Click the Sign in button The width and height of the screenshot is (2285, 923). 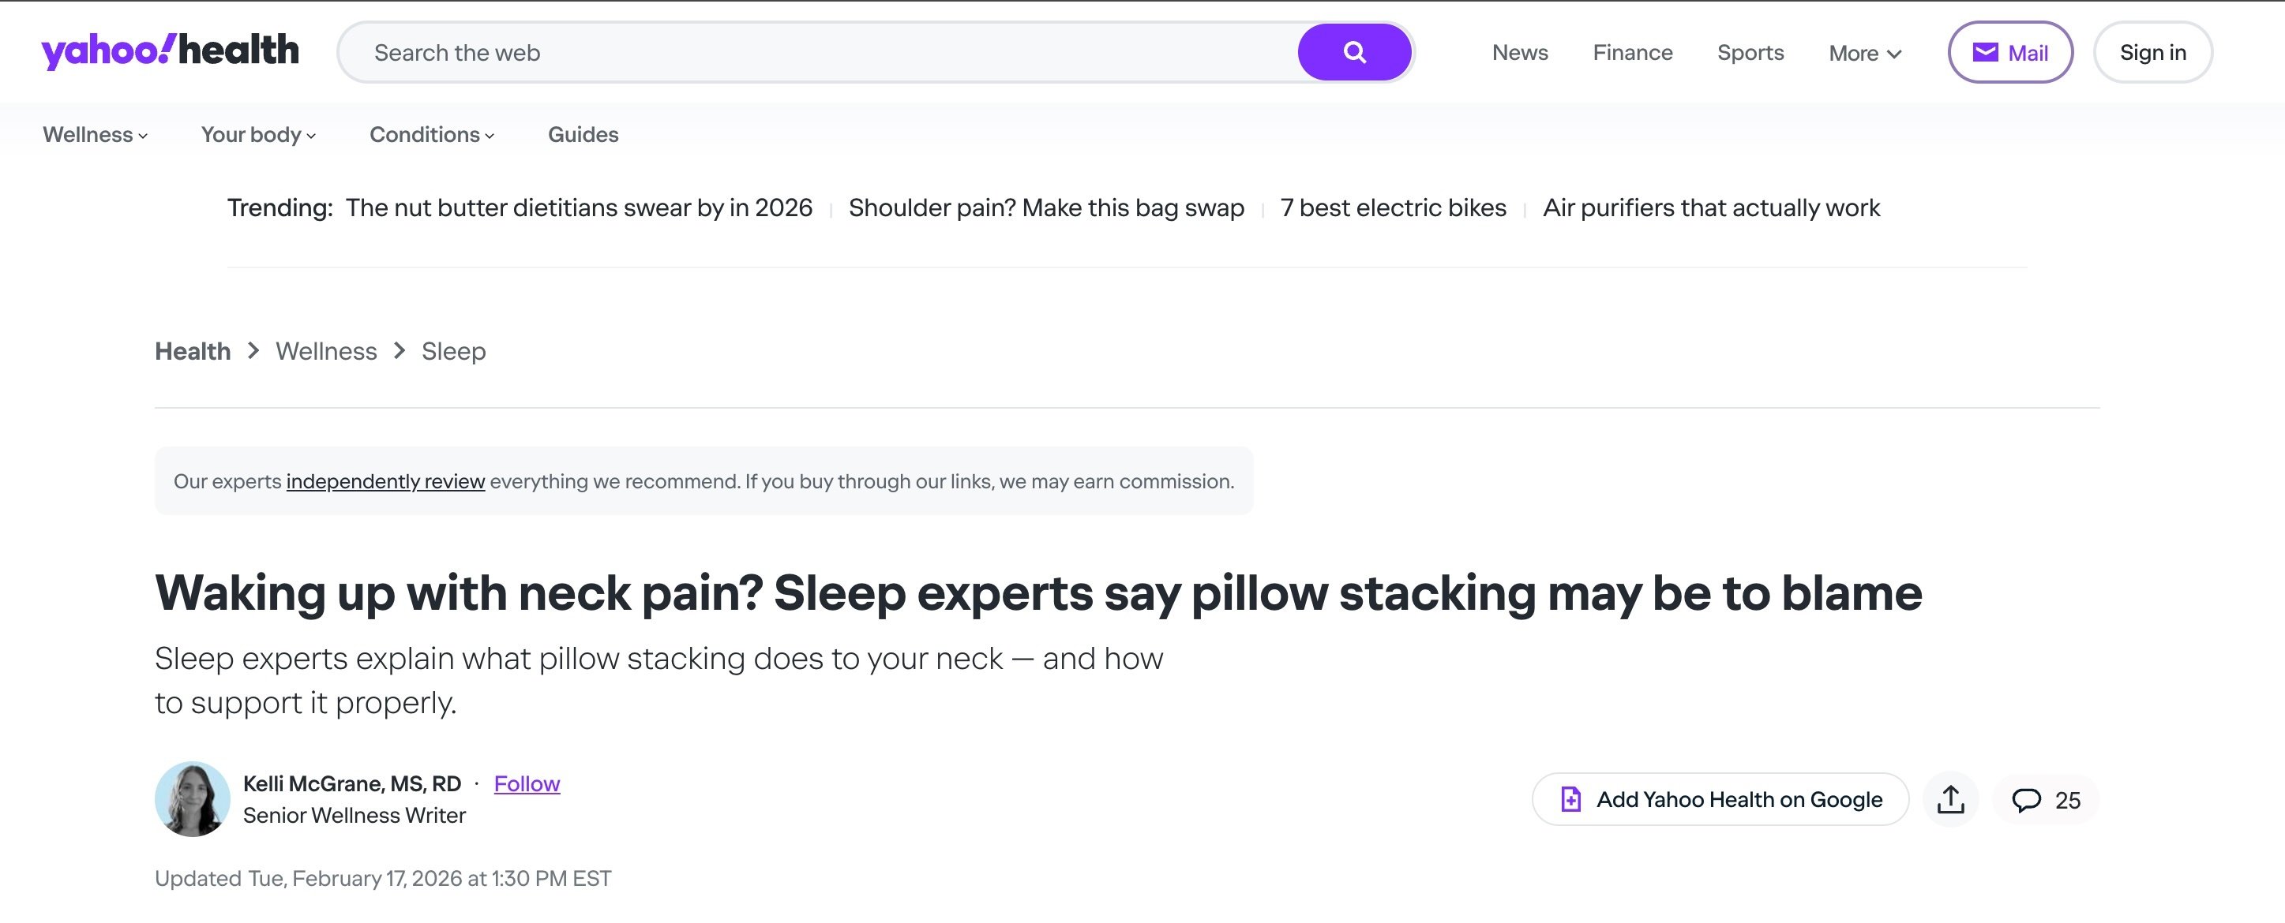2152,52
